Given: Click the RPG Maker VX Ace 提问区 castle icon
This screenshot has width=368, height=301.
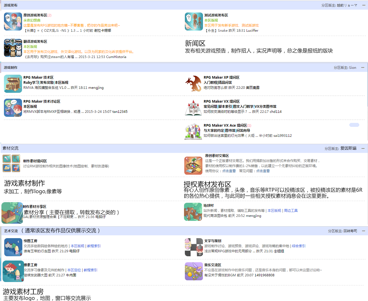Looking at the screenshot, I should pyautogui.click(x=193, y=131).
